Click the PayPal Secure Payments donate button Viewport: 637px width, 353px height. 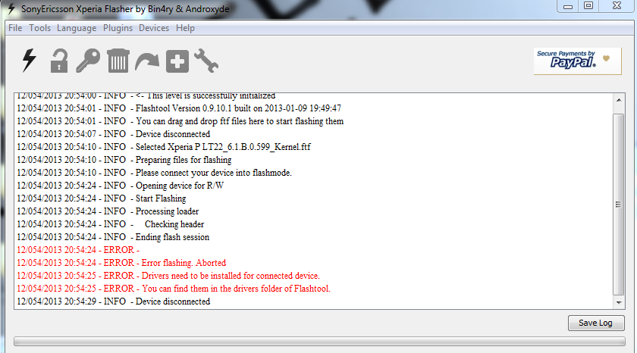point(577,61)
